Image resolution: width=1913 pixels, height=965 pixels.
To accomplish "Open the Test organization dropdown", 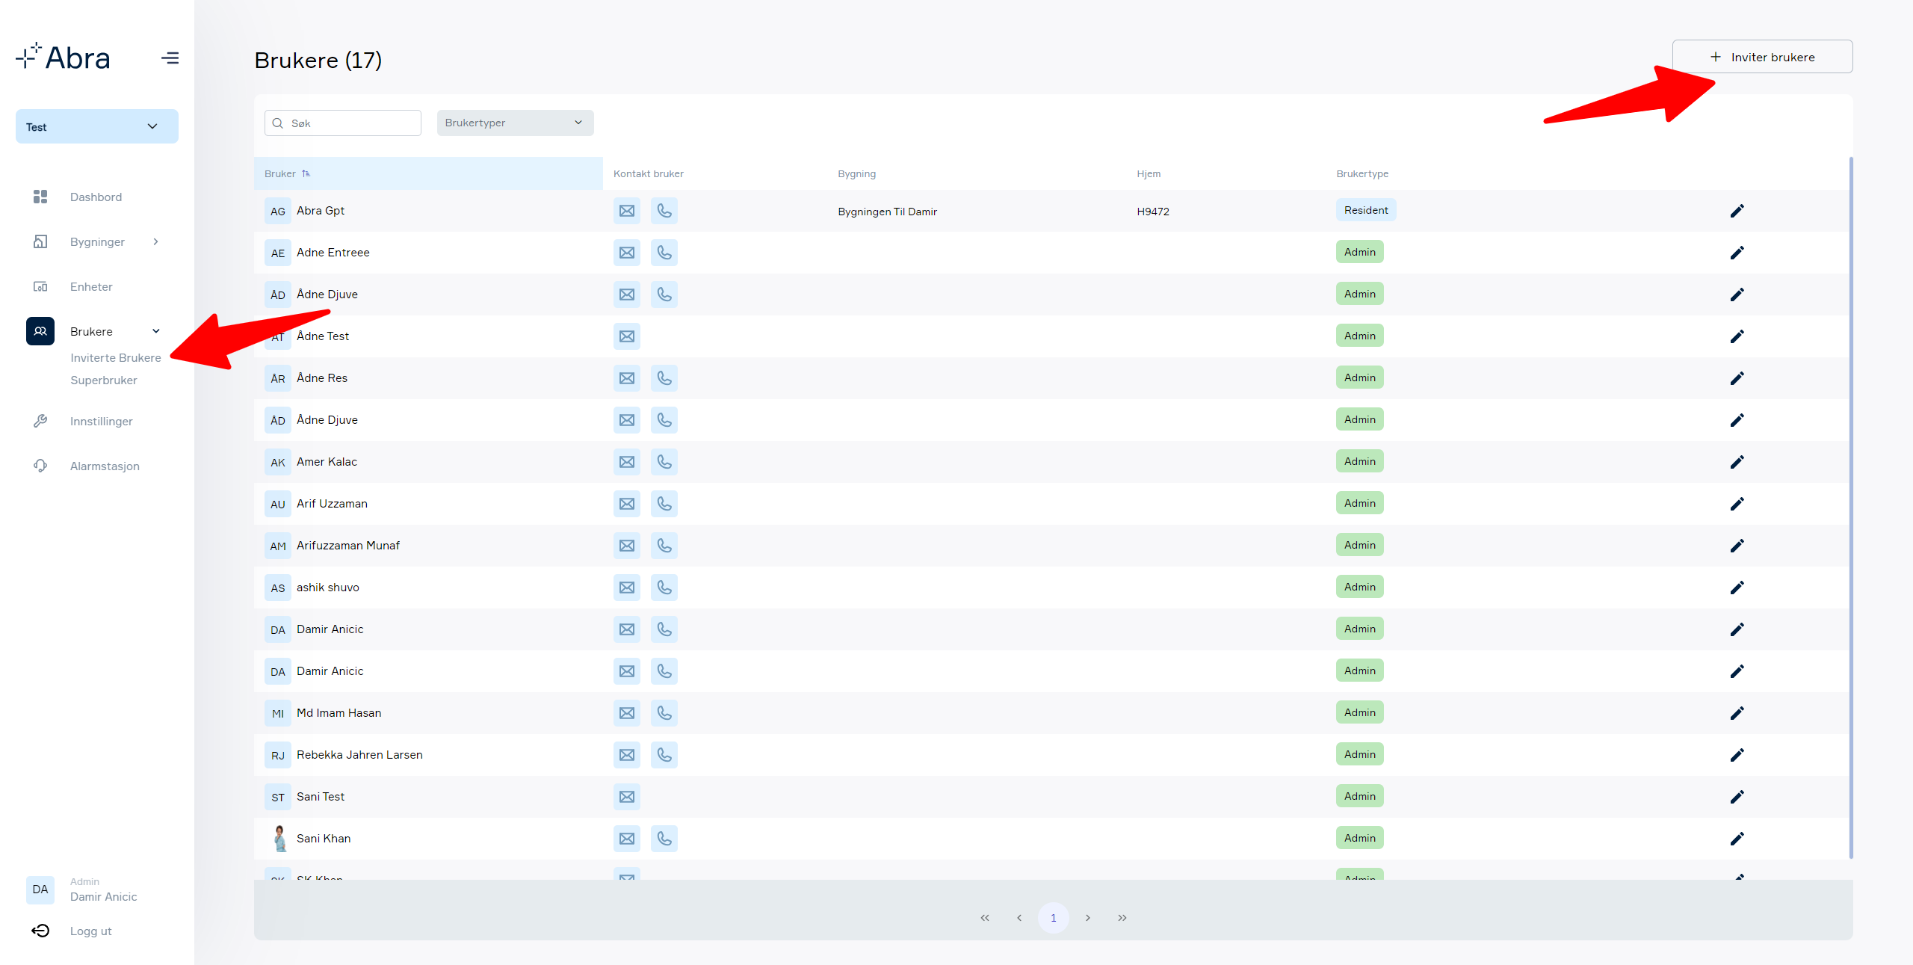I will [x=97, y=126].
